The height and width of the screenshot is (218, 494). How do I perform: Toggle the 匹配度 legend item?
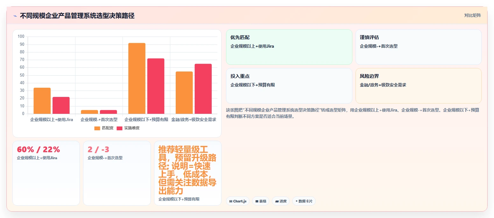[104, 128]
